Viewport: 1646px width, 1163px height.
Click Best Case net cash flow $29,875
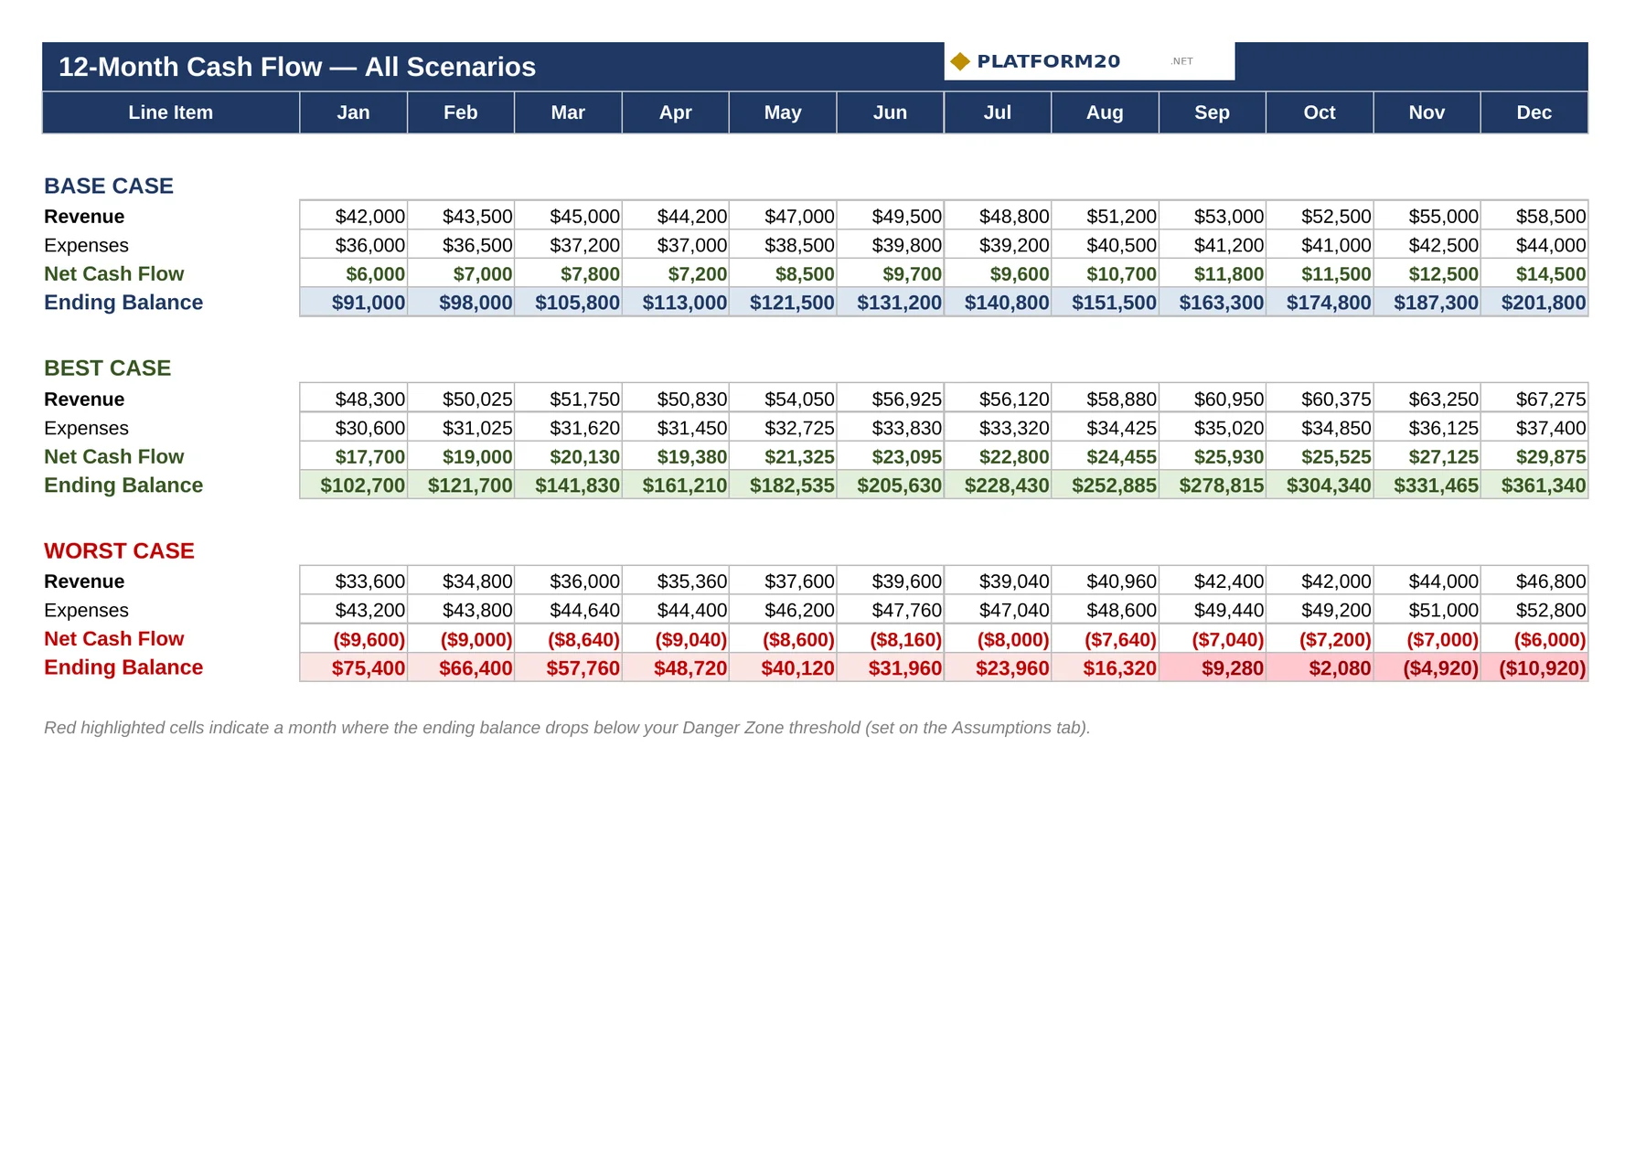pos(1534,456)
